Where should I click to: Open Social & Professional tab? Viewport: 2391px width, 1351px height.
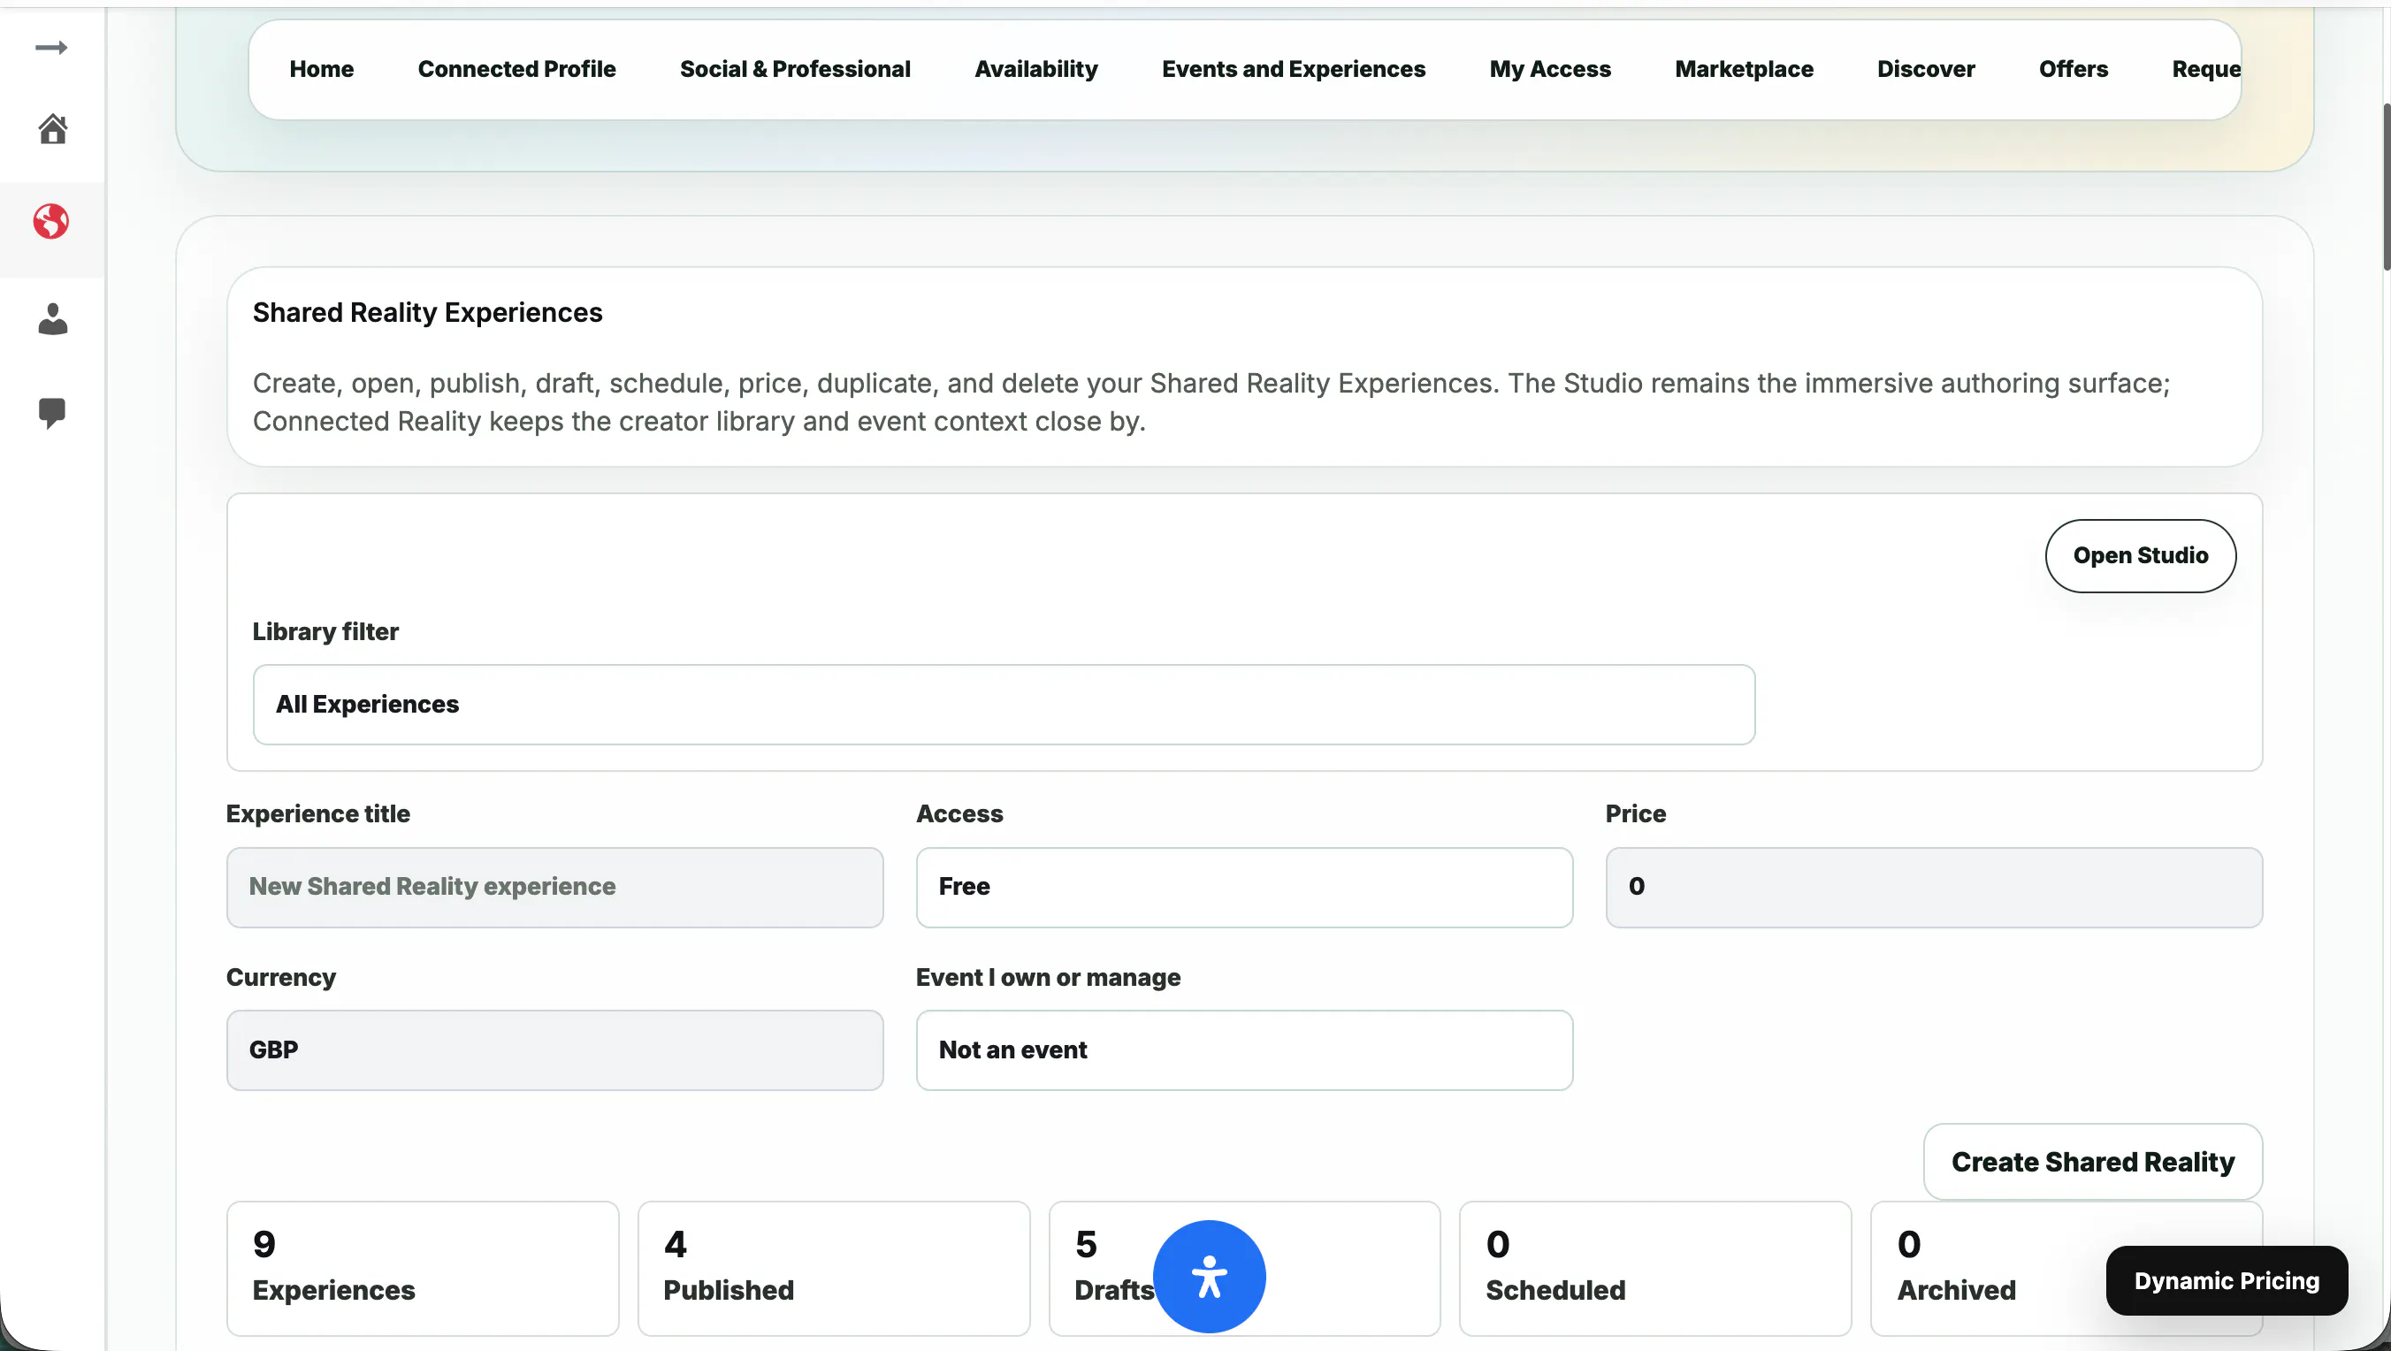795,69
